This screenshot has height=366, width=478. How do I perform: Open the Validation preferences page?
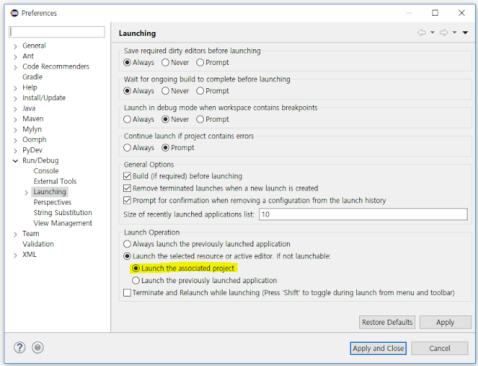coord(38,244)
